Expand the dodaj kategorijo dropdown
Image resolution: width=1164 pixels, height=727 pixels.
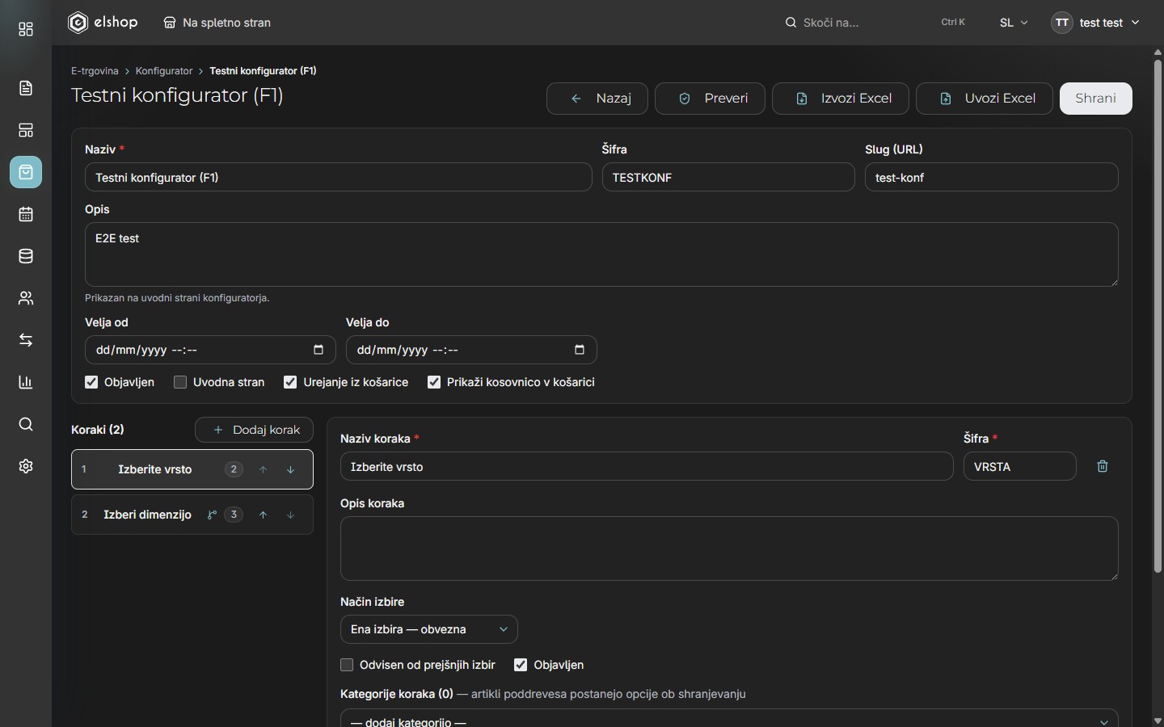[729, 718]
